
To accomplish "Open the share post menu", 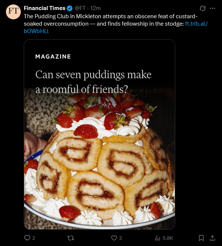I will pos(212,238).
